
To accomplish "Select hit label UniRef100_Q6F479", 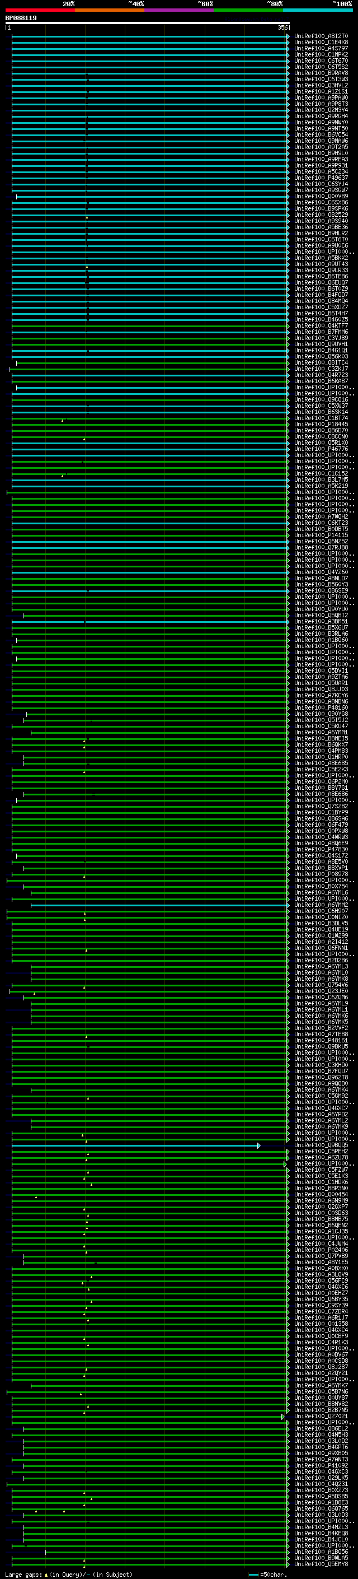I will pos(321,825).
